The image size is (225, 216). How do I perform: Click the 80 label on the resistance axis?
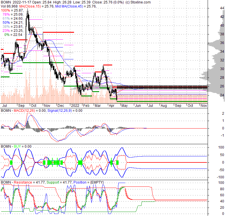coord(222,189)
